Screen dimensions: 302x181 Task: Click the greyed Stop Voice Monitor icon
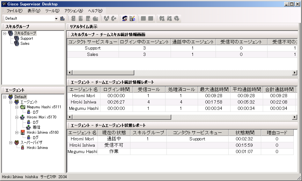(169, 18)
